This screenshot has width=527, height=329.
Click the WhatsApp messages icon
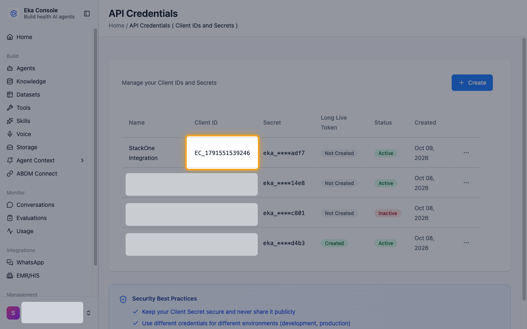[10, 262]
